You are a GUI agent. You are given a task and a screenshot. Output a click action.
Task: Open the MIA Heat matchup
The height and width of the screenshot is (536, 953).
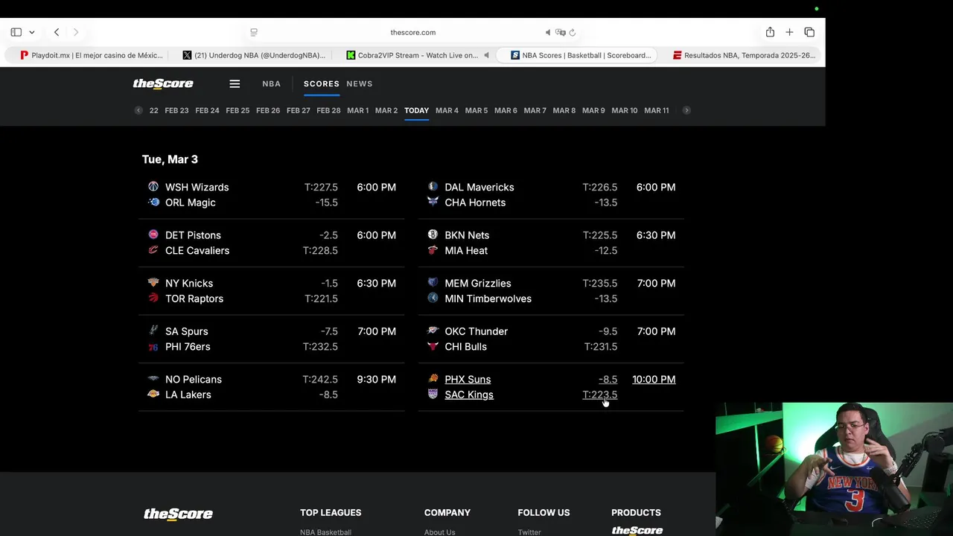466,250
